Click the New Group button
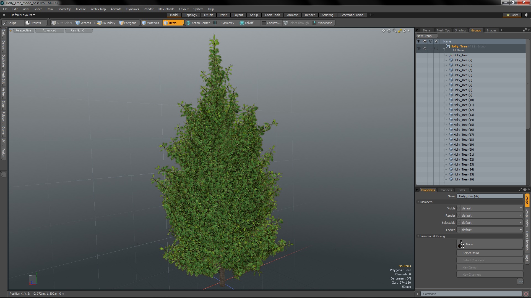531x298 pixels. pyautogui.click(x=424, y=36)
